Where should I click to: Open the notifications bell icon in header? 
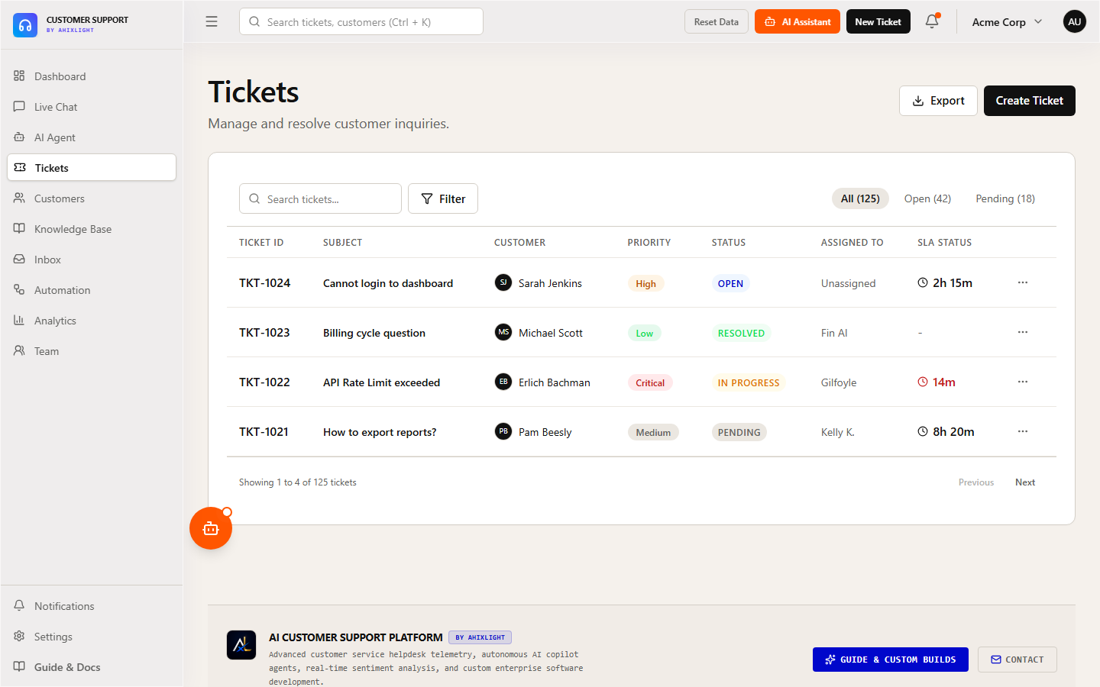point(932,21)
